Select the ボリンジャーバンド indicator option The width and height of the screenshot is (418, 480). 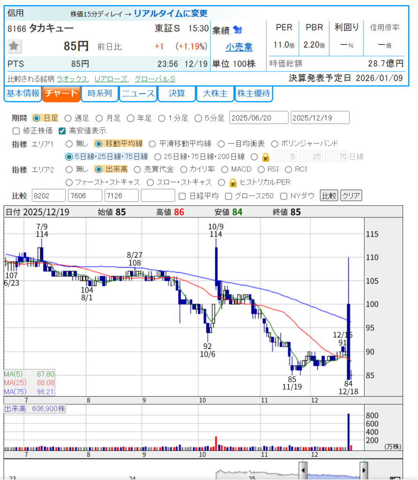click(x=274, y=143)
